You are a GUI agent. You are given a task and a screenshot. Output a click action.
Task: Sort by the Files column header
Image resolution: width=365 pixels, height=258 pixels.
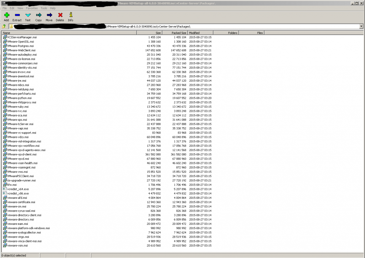251,33
